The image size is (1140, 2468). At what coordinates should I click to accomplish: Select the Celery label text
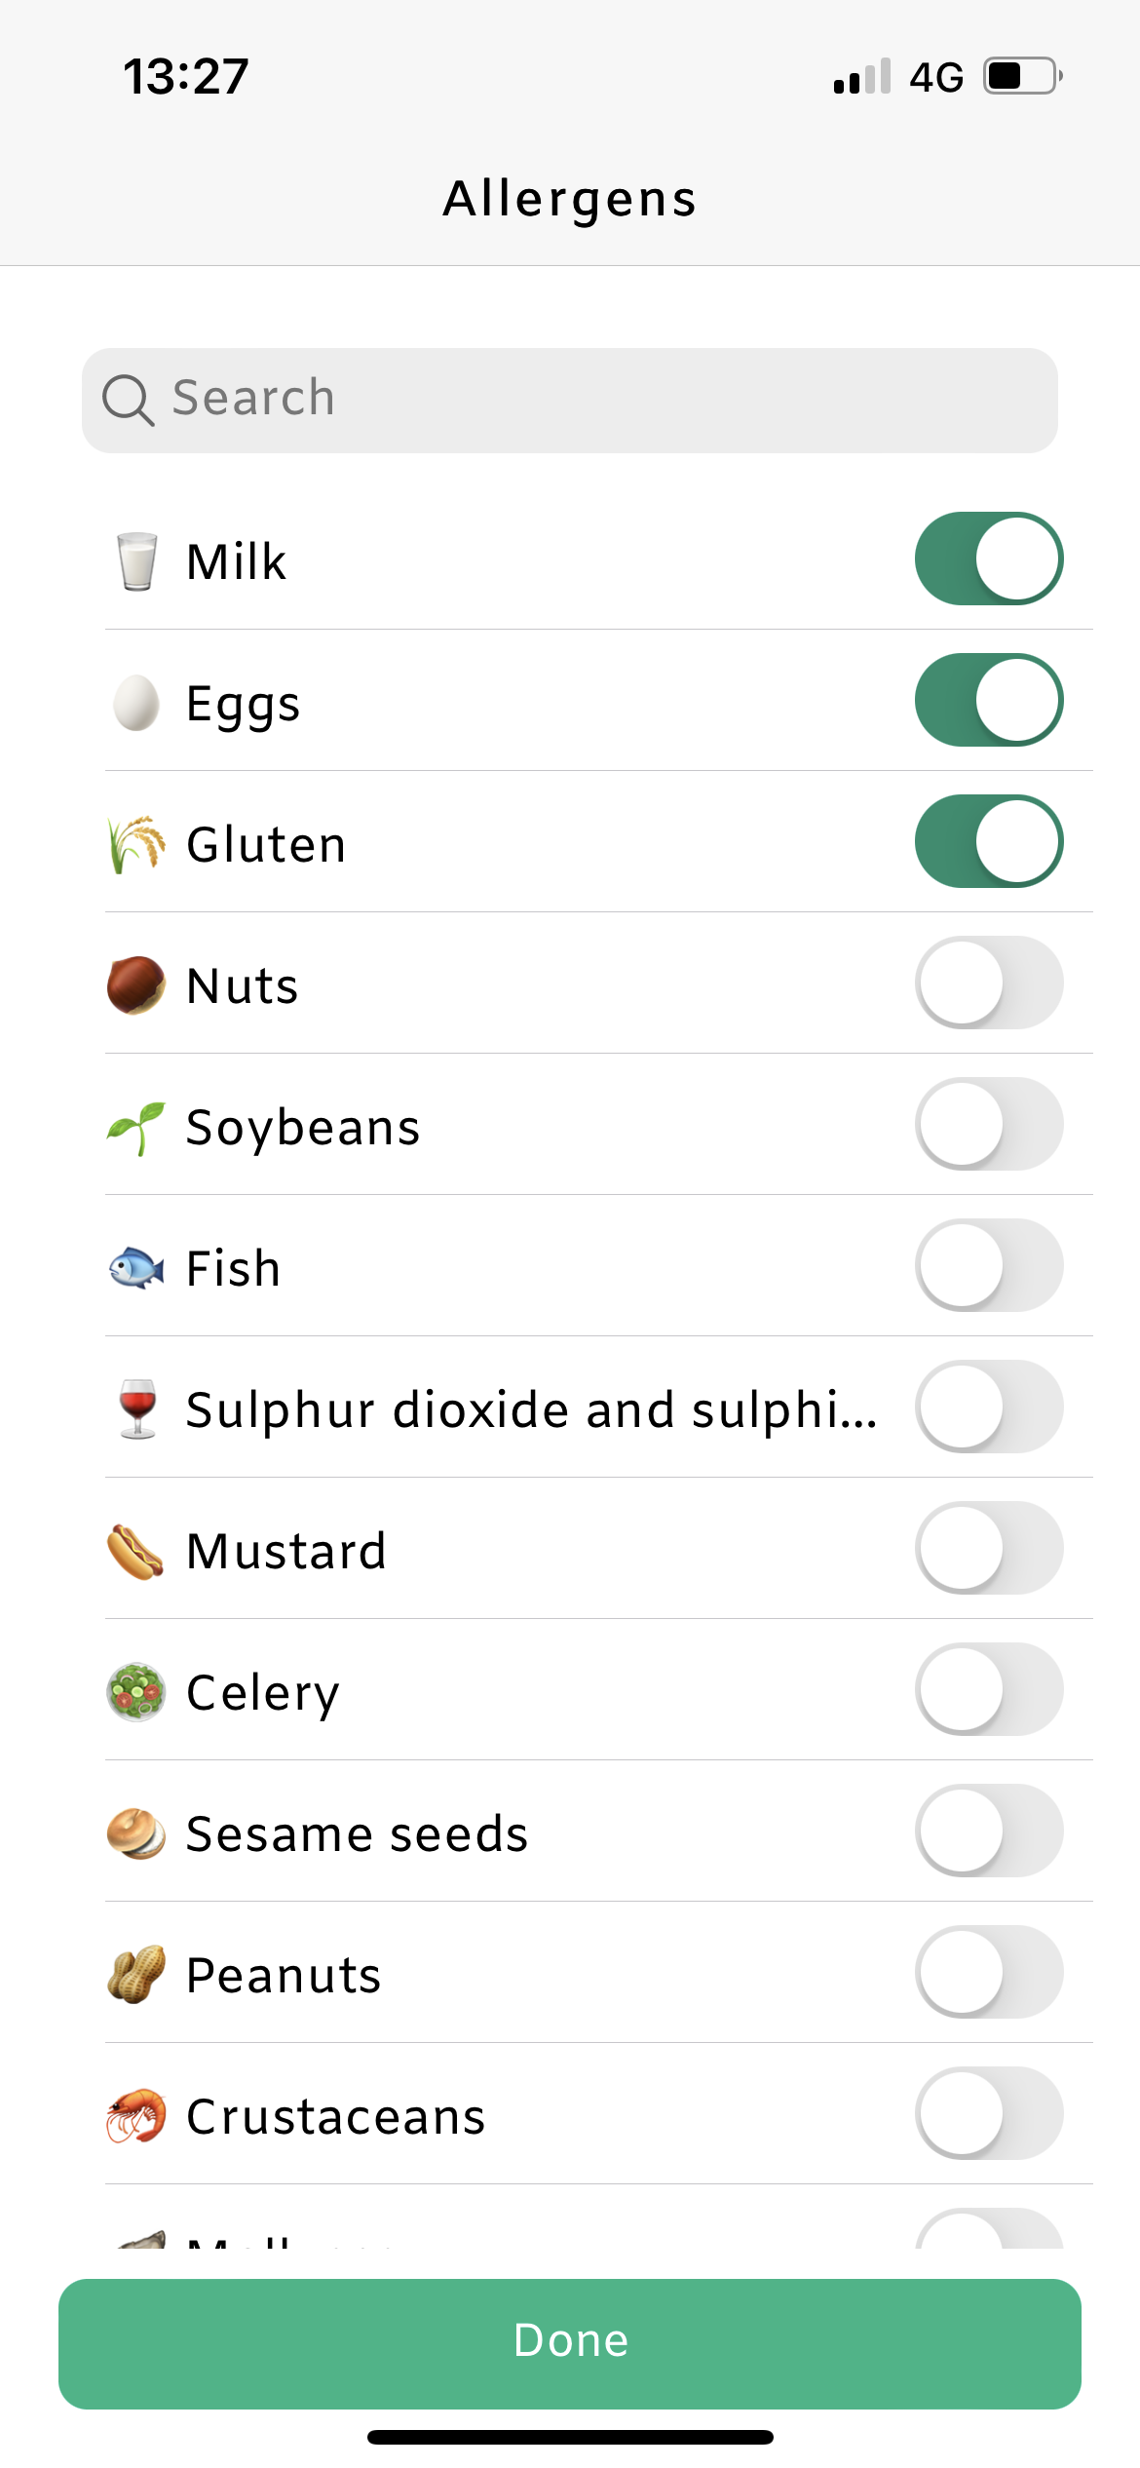[x=263, y=1694]
